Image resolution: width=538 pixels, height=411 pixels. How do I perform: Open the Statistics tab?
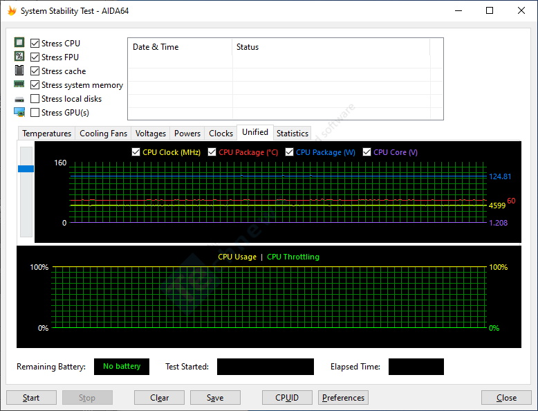point(293,134)
